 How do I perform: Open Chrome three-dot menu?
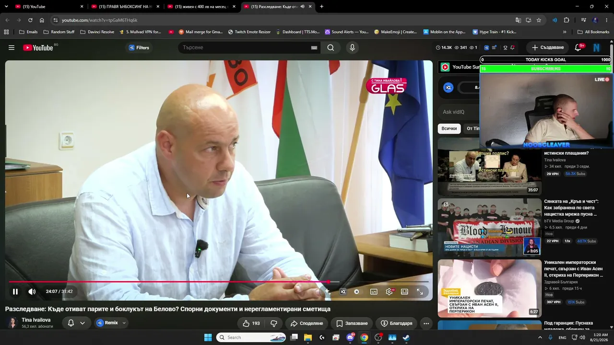[607, 20]
